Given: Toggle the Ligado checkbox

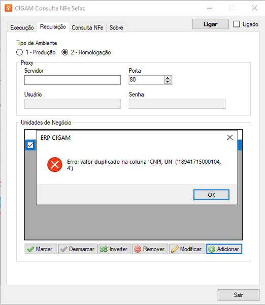Looking at the screenshot, I should (x=237, y=24).
